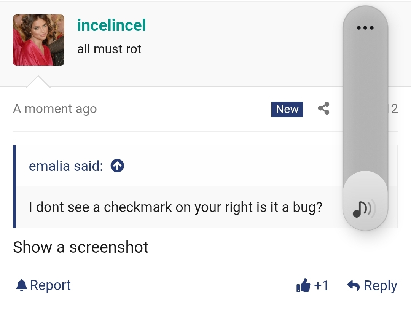Click the curved reply arrow icon
The height and width of the screenshot is (312, 411).
pyautogui.click(x=354, y=285)
